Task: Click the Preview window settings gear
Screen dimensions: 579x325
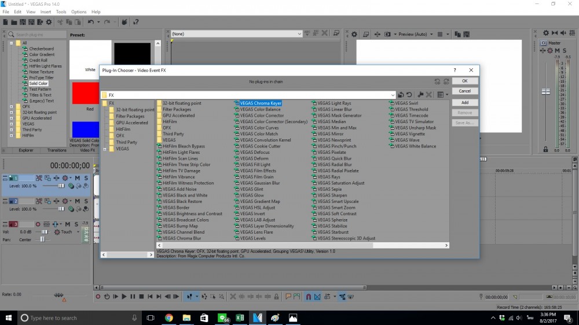Action: (x=354, y=34)
